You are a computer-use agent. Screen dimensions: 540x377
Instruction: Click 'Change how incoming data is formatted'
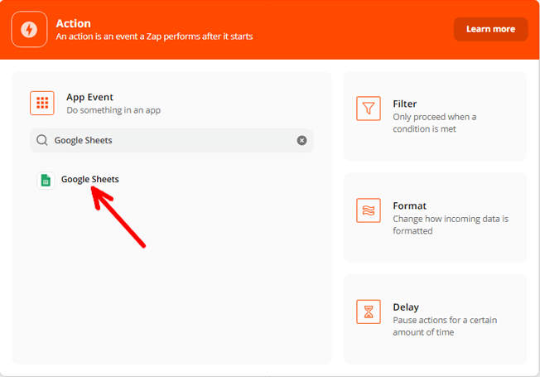pyautogui.click(x=451, y=225)
